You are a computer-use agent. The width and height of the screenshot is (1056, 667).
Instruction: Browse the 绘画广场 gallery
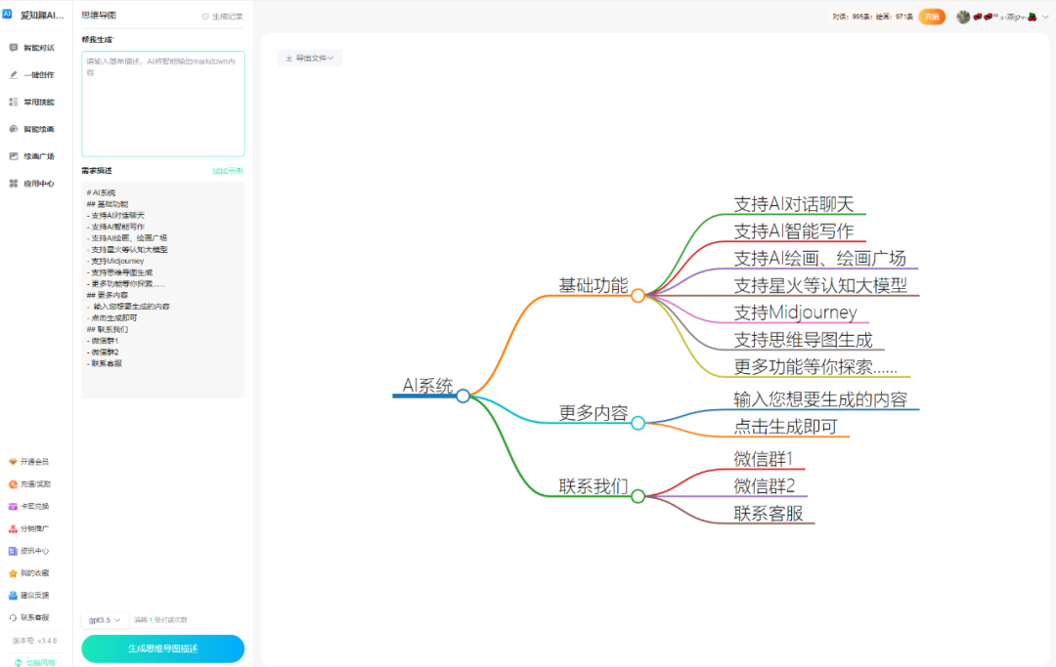[32, 155]
